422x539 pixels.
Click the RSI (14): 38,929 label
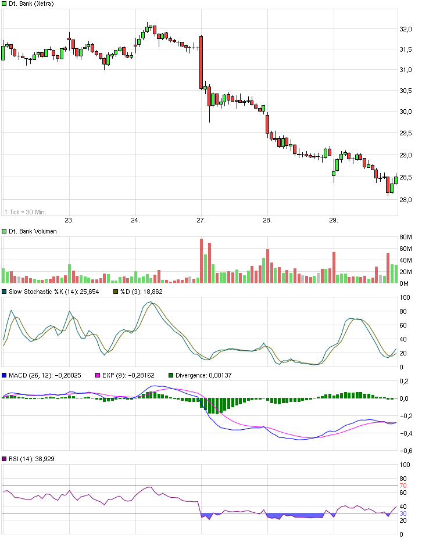(31, 459)
